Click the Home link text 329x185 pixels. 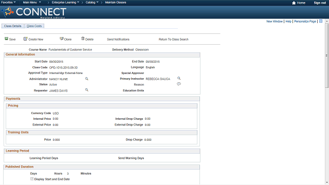[x=301, y=3]
